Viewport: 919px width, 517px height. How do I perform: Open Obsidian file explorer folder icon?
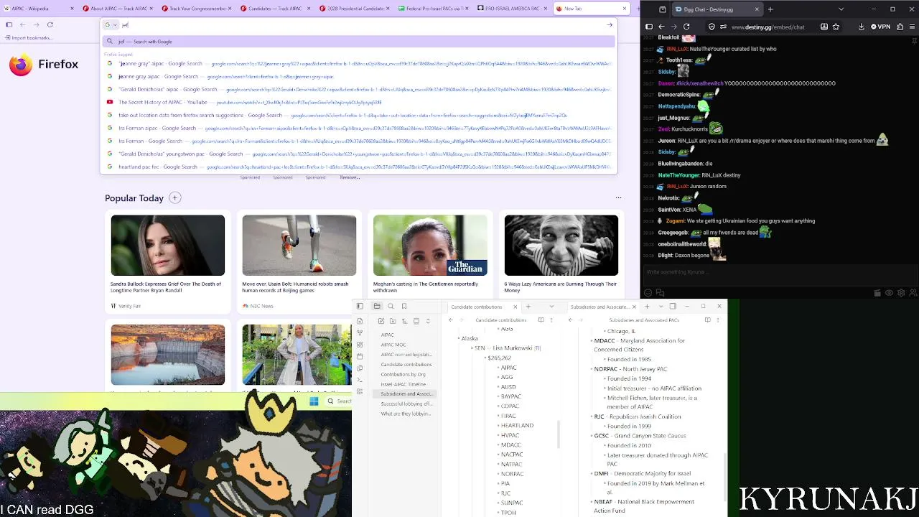(x=377, y=307)
